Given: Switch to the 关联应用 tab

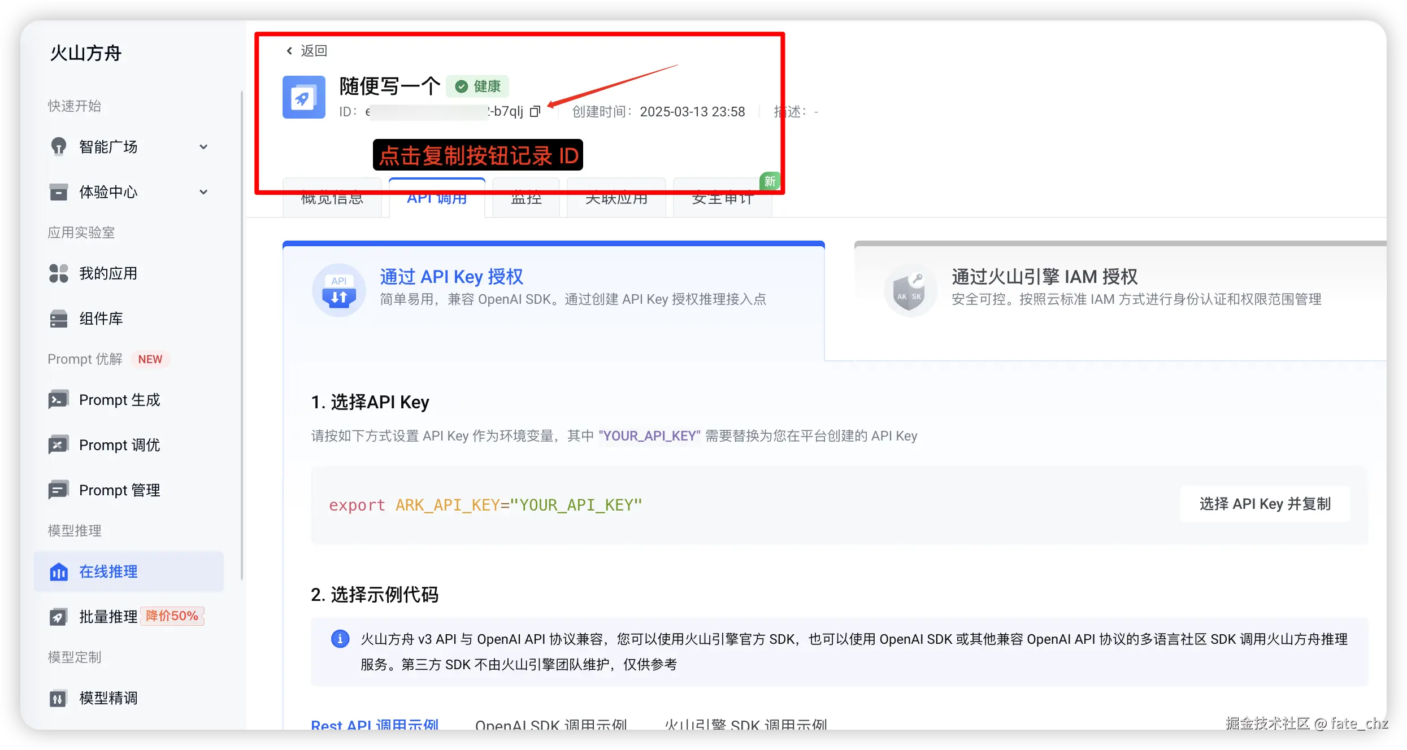Looking at the screenshot, I should [616, 199].
